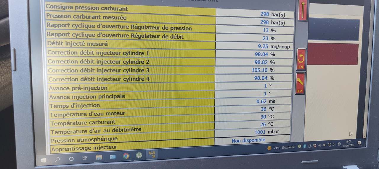Click the F7 diagonal arrow button
Image resolution: width=379 pixels, height=169 pixels.
coord(300,83)
